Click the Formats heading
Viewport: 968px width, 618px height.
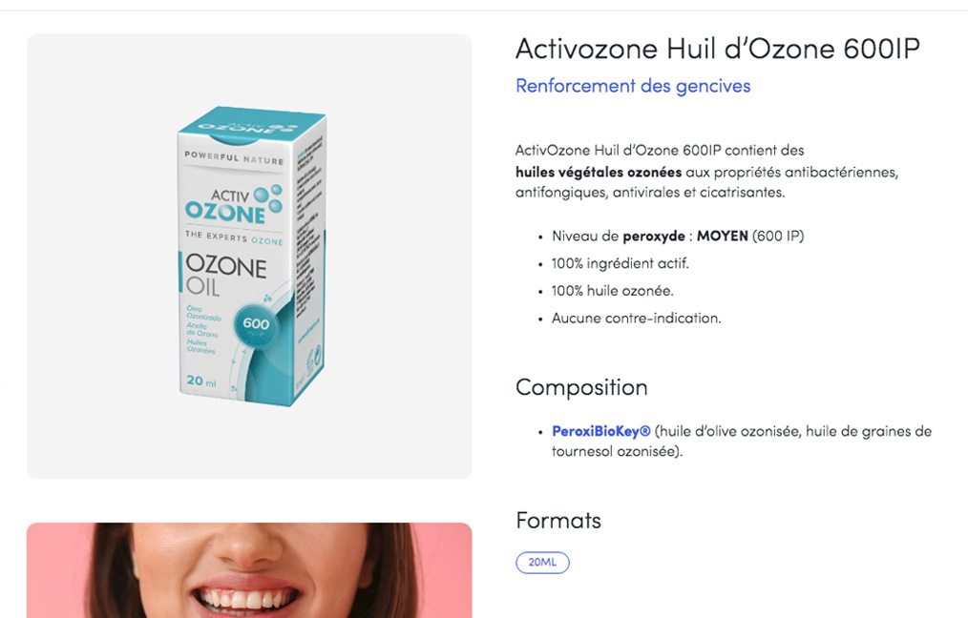[x=558, y=521]
